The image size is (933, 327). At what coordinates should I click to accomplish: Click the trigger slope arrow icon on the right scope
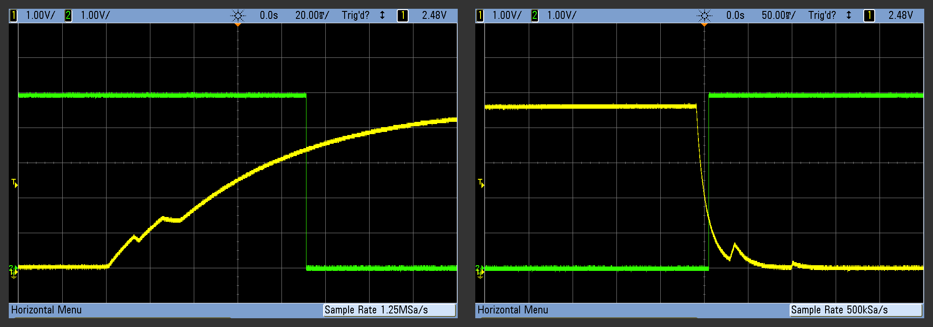point(849,15)
